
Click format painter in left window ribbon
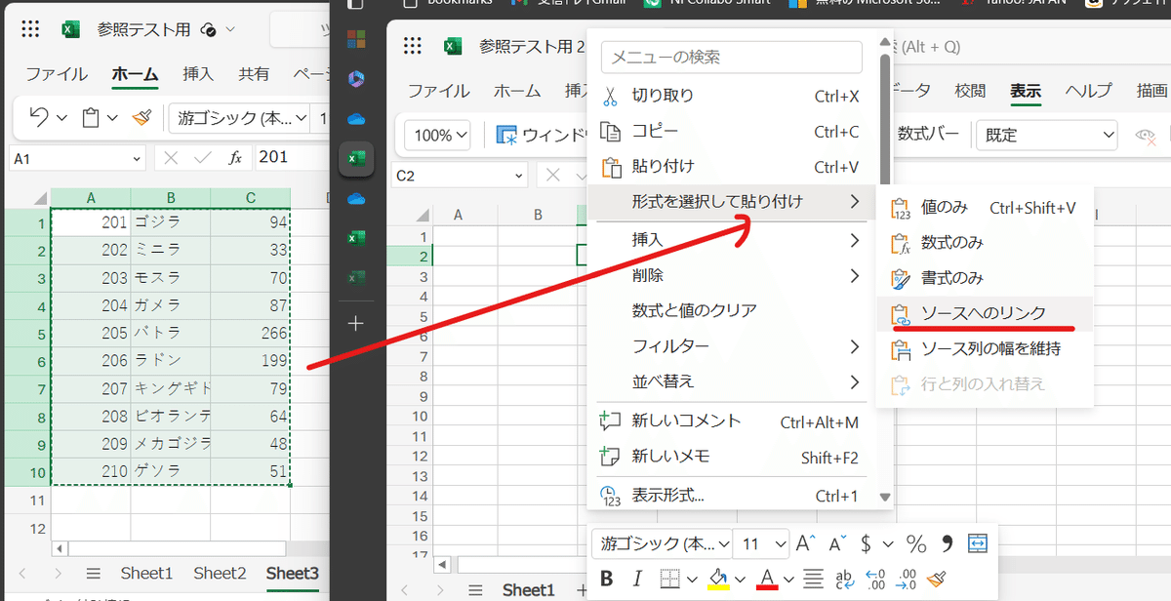point(142,118)
